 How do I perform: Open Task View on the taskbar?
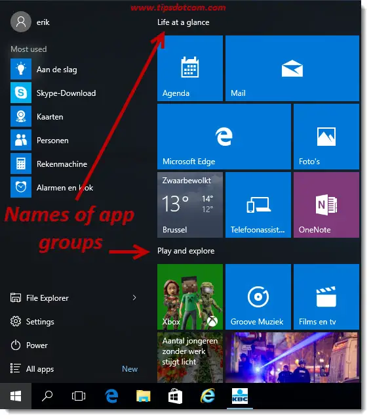tap(79, 396)
